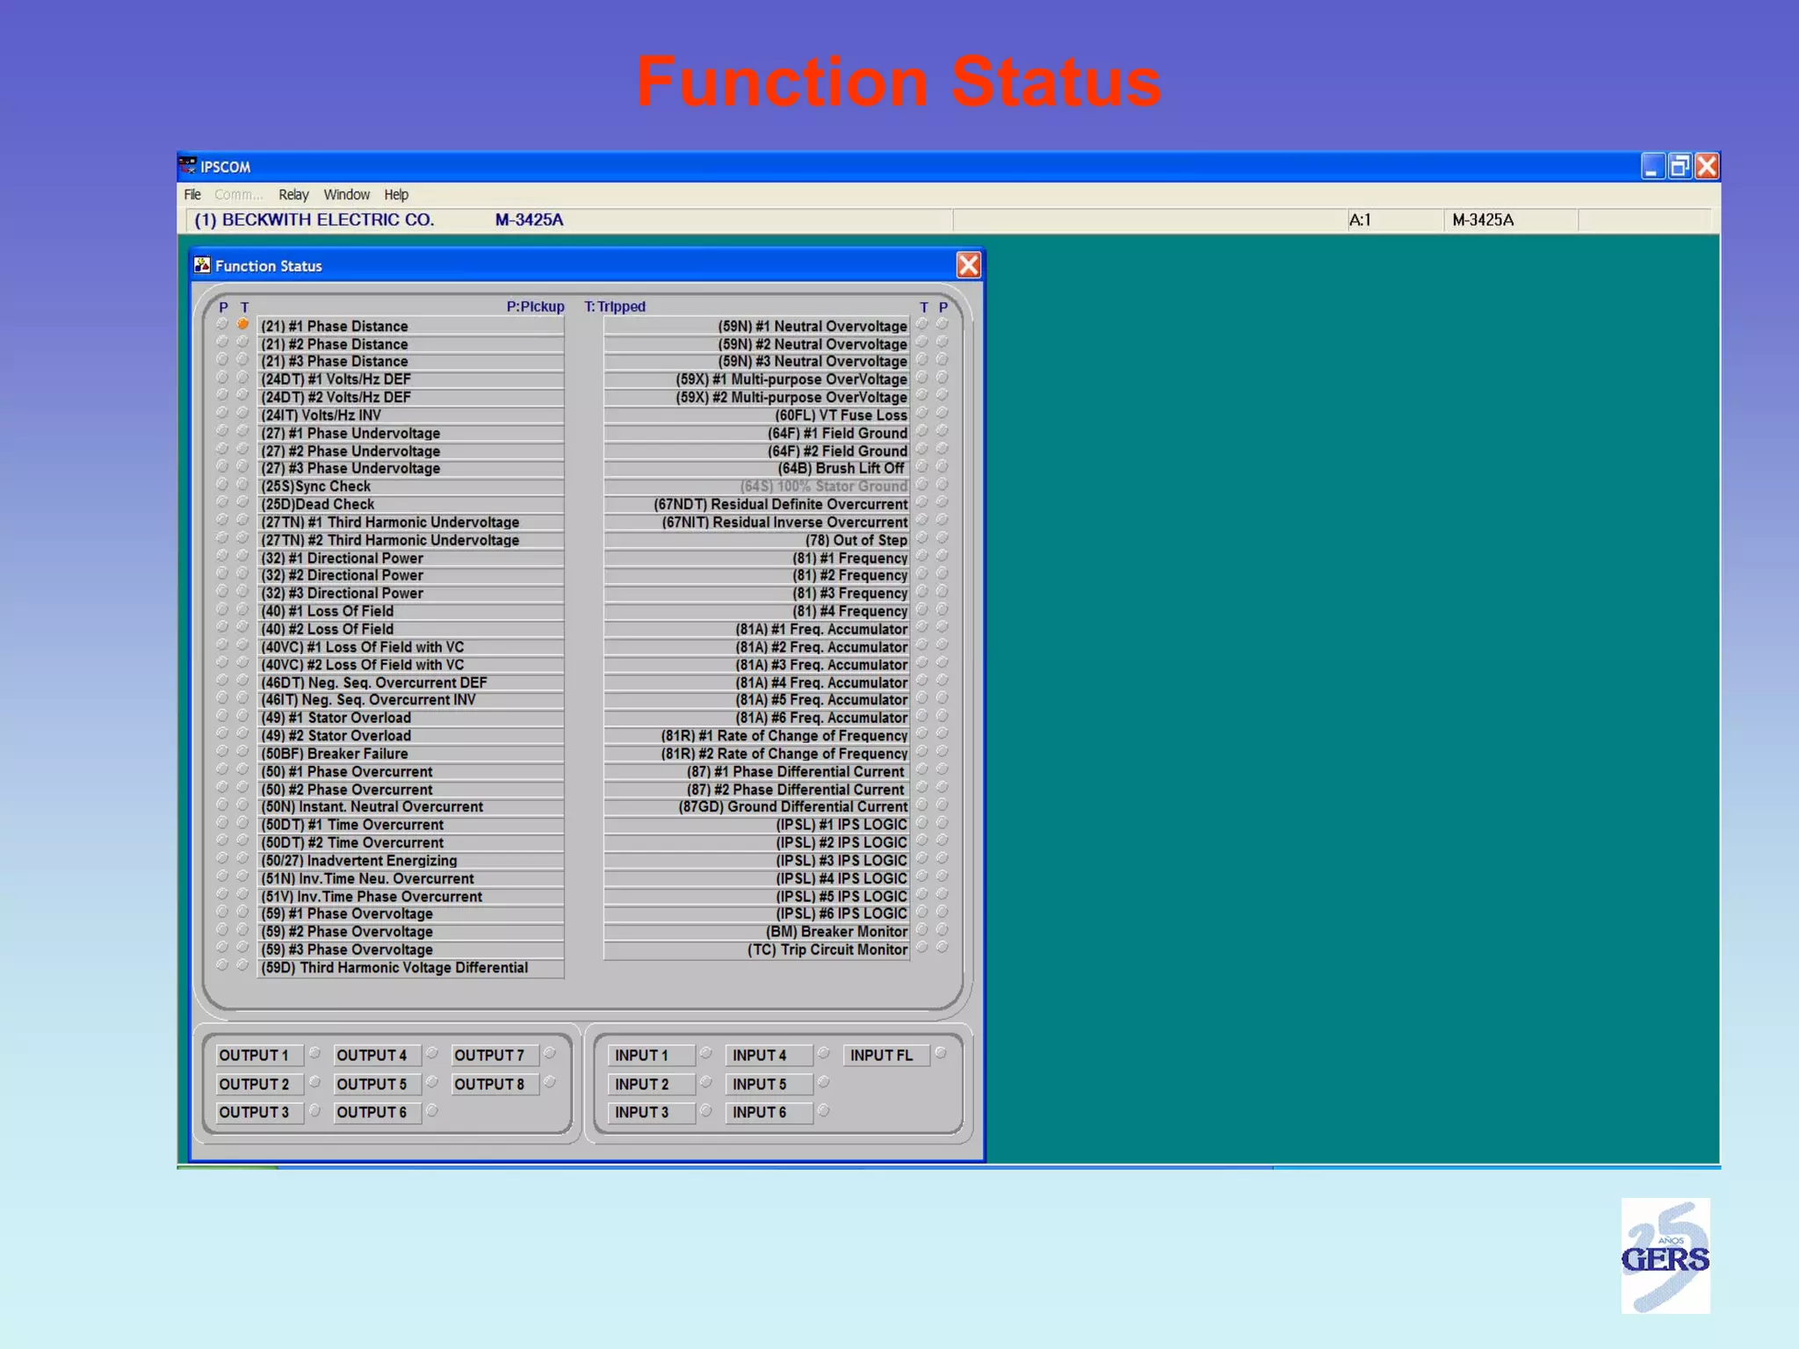Select (50/27) Inadvertent Energizing row
The width and height of the screenshot is (1799, 1349).
coord(411,861)
